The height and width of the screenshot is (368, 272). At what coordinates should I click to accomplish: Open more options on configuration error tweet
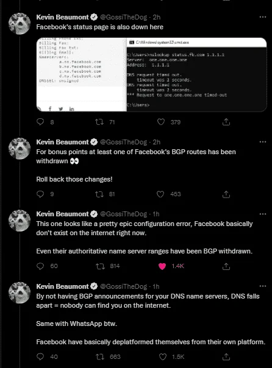263,214
